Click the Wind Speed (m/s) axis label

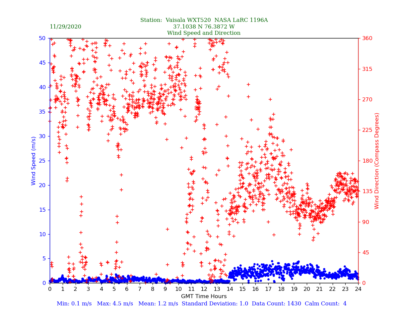pyautogui.click(x=34, y=161)
